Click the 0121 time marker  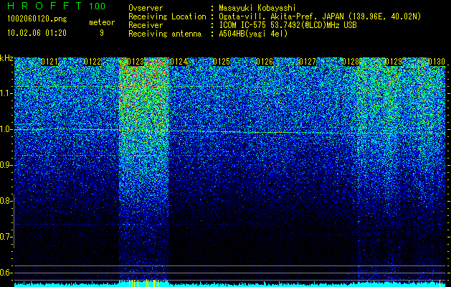pos(49,62)
